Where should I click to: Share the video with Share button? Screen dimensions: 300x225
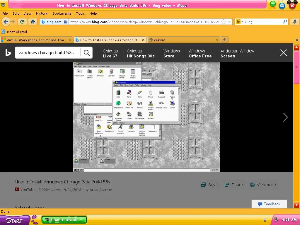pyautogui.click(x=233, y=185)
